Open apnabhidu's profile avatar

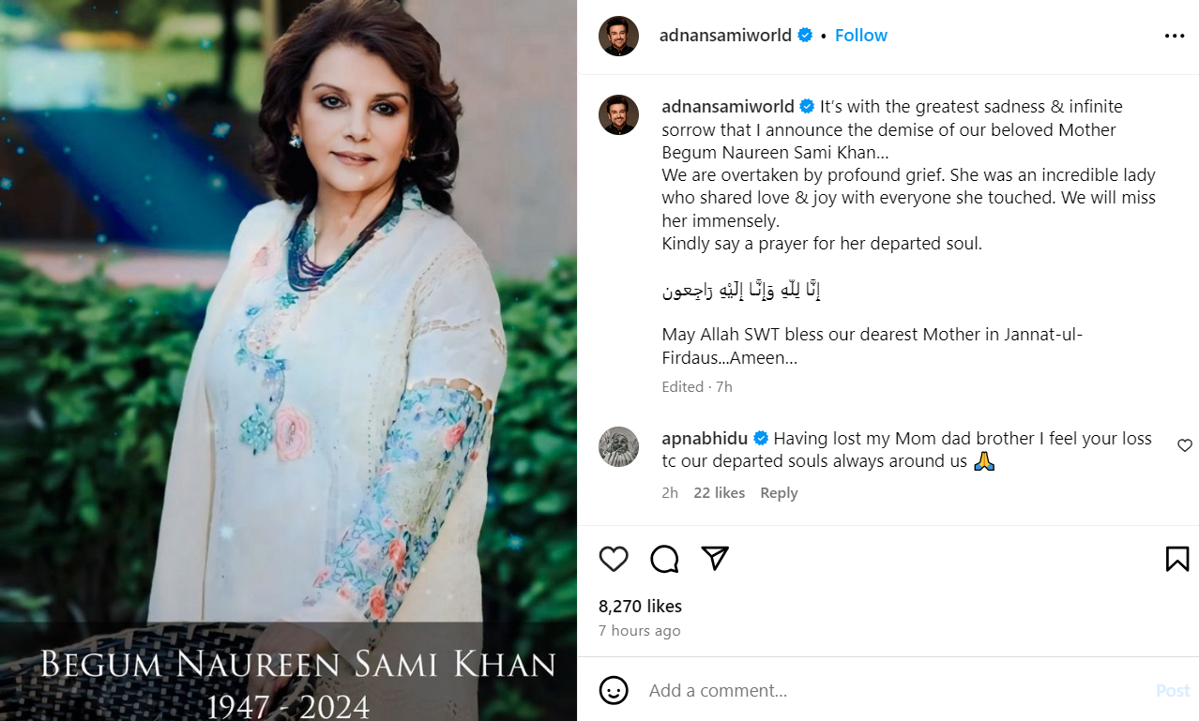(x=619, y=446)
